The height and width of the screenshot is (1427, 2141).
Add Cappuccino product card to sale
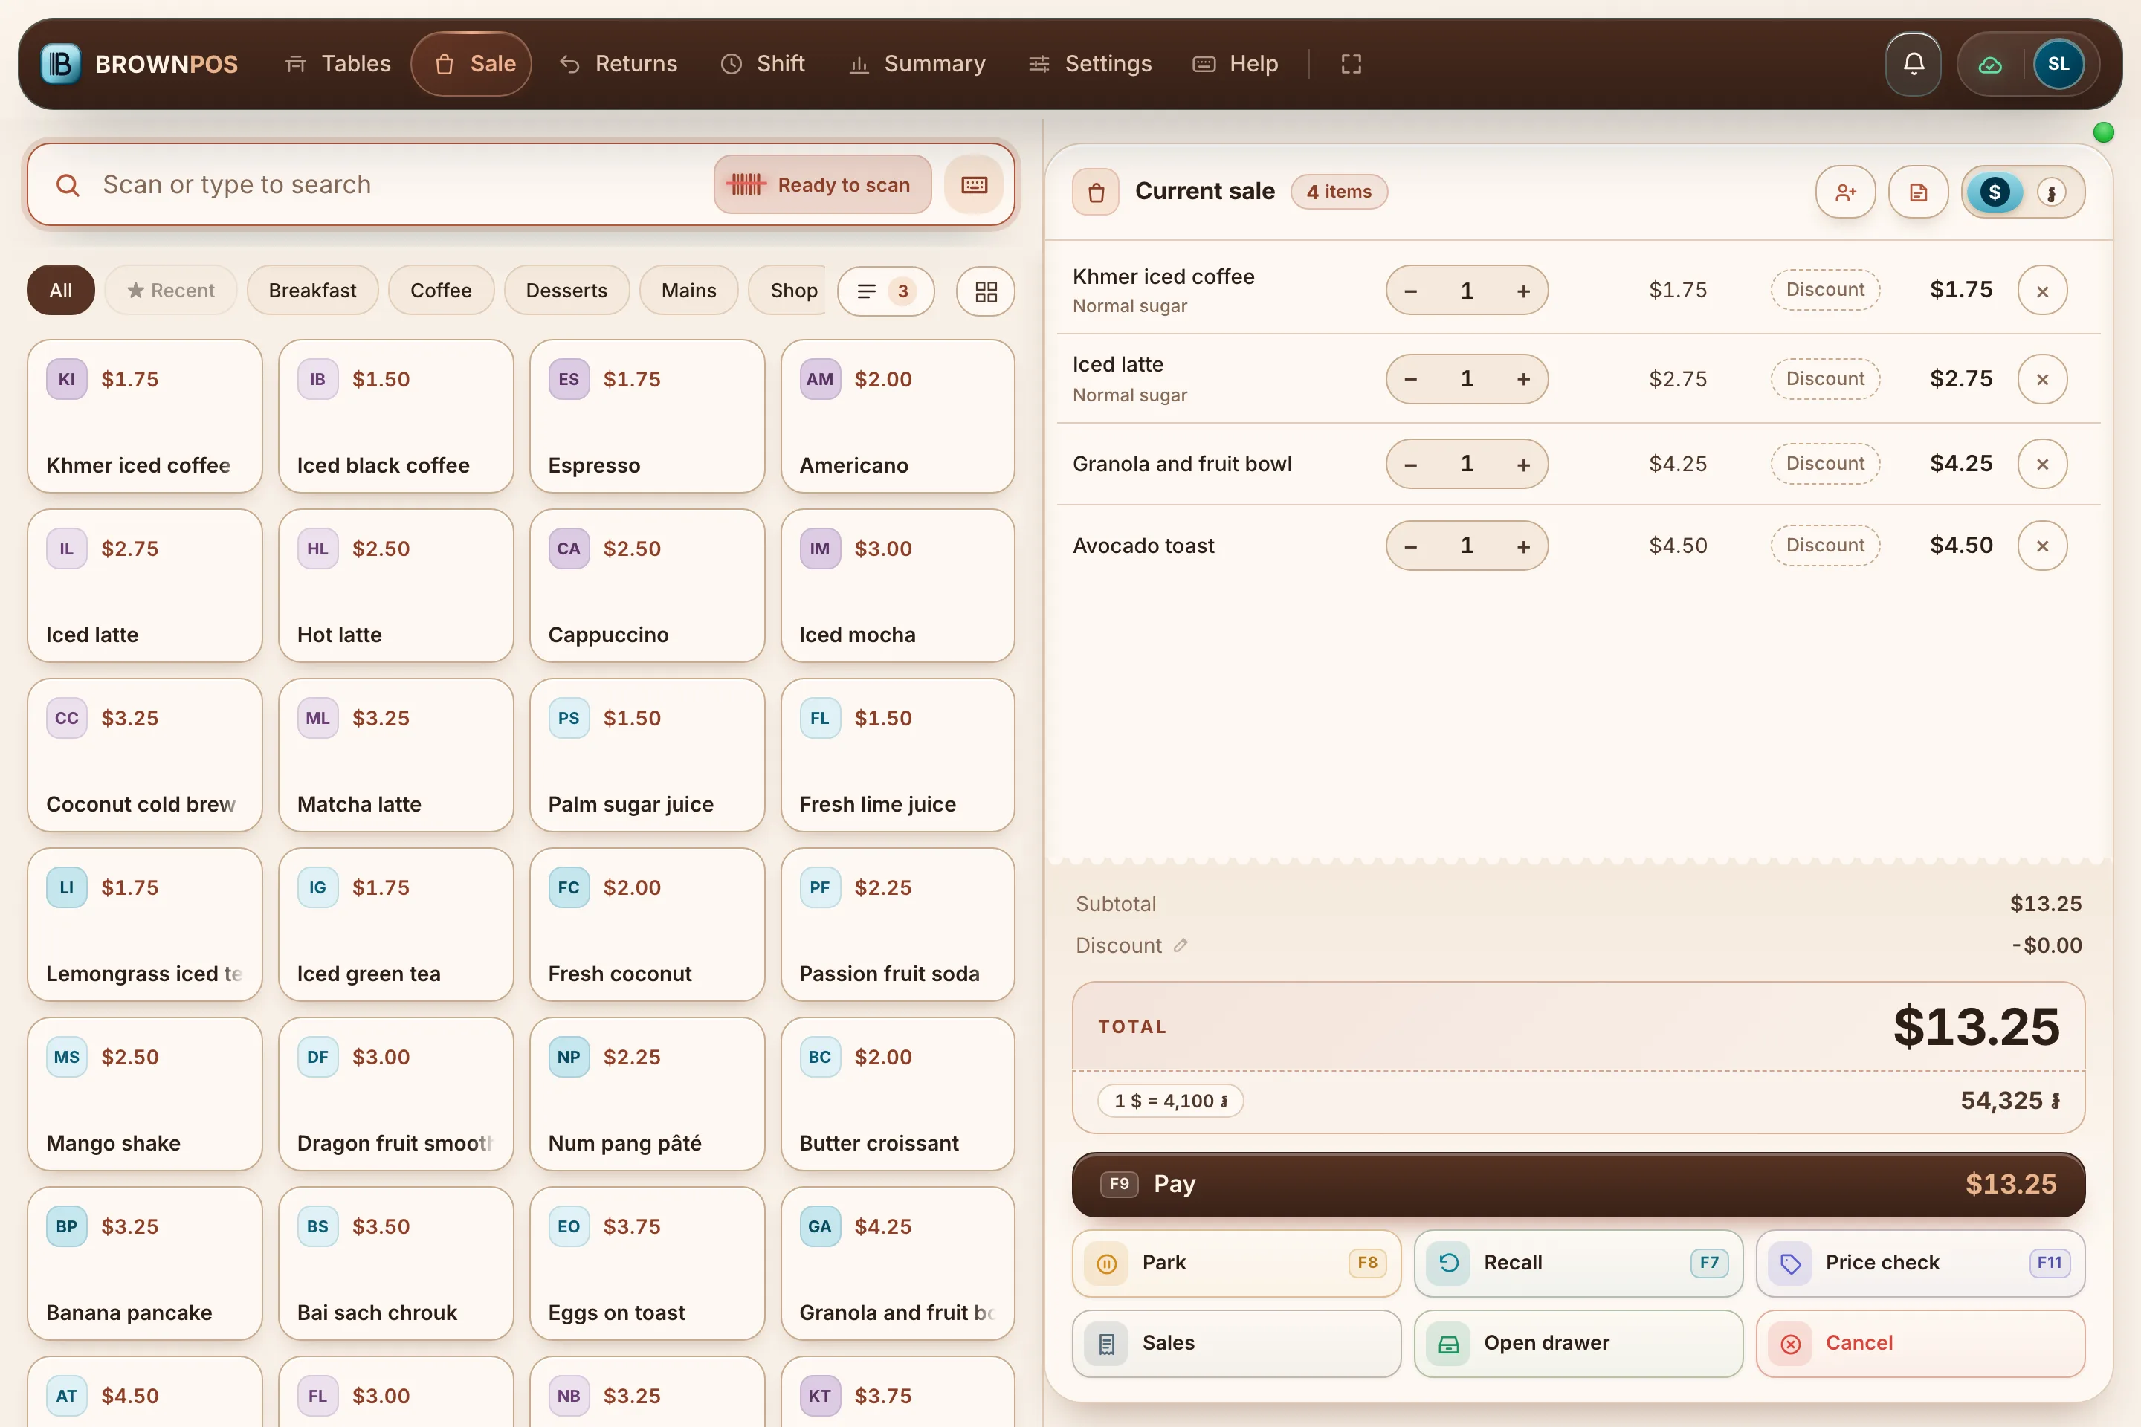coord(646,586)
